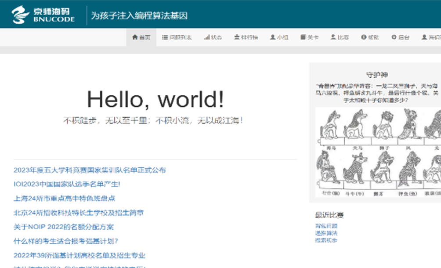The image size is (441, 268).
Task: Click the bar-chart icon beside 状态
Action: click(x=207, y=37)
